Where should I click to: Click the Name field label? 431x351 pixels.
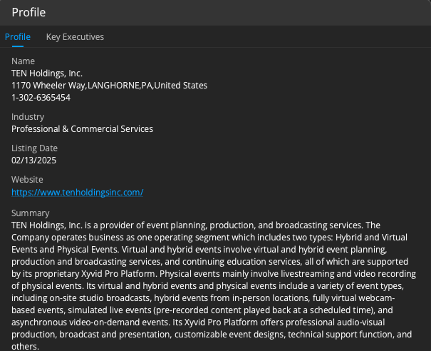[x=23, y=61]
